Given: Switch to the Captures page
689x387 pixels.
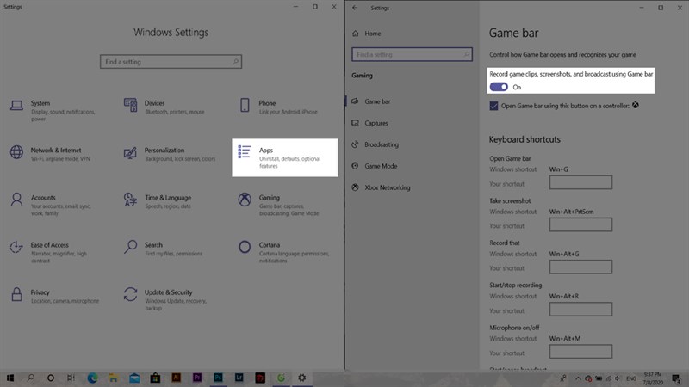Looking at the screenshot, I should coord(376,123).
